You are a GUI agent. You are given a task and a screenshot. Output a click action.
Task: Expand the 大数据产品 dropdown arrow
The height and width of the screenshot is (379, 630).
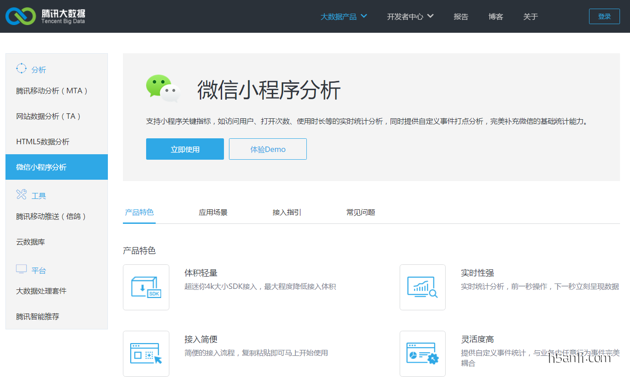[364, 16]
